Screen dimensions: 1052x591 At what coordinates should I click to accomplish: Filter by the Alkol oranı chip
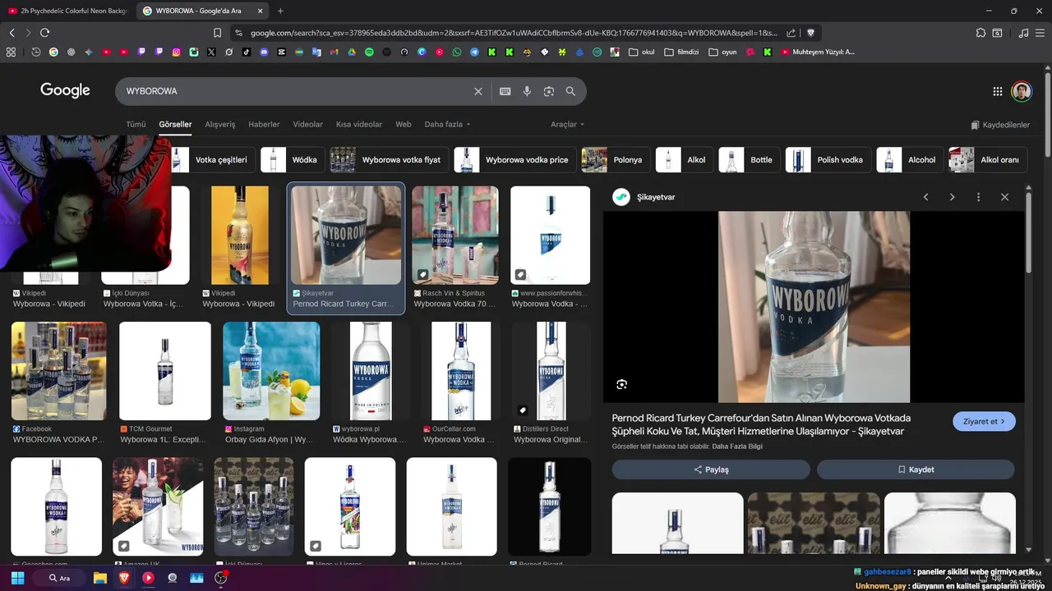[x=987, y=160]
